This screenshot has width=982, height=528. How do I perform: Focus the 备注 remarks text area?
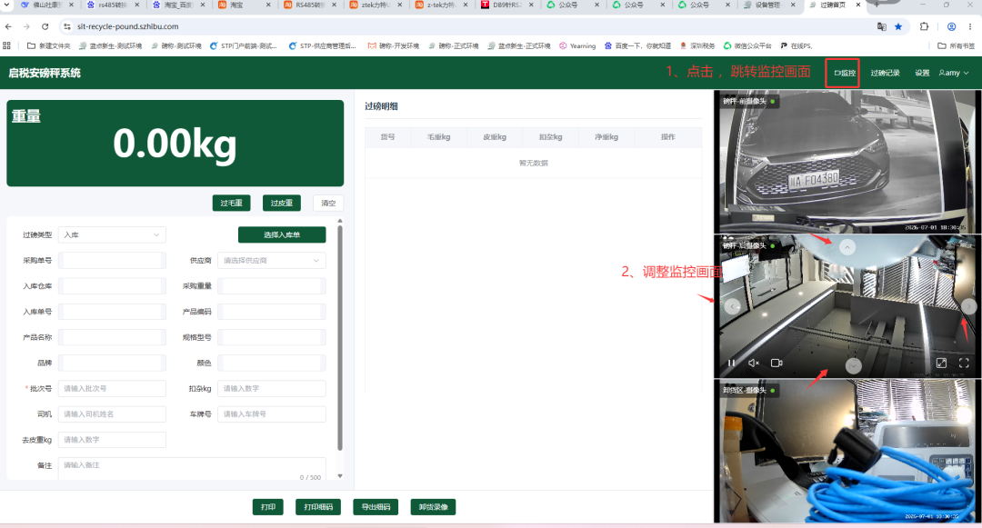pyautogui.click(x=192, y=469)
